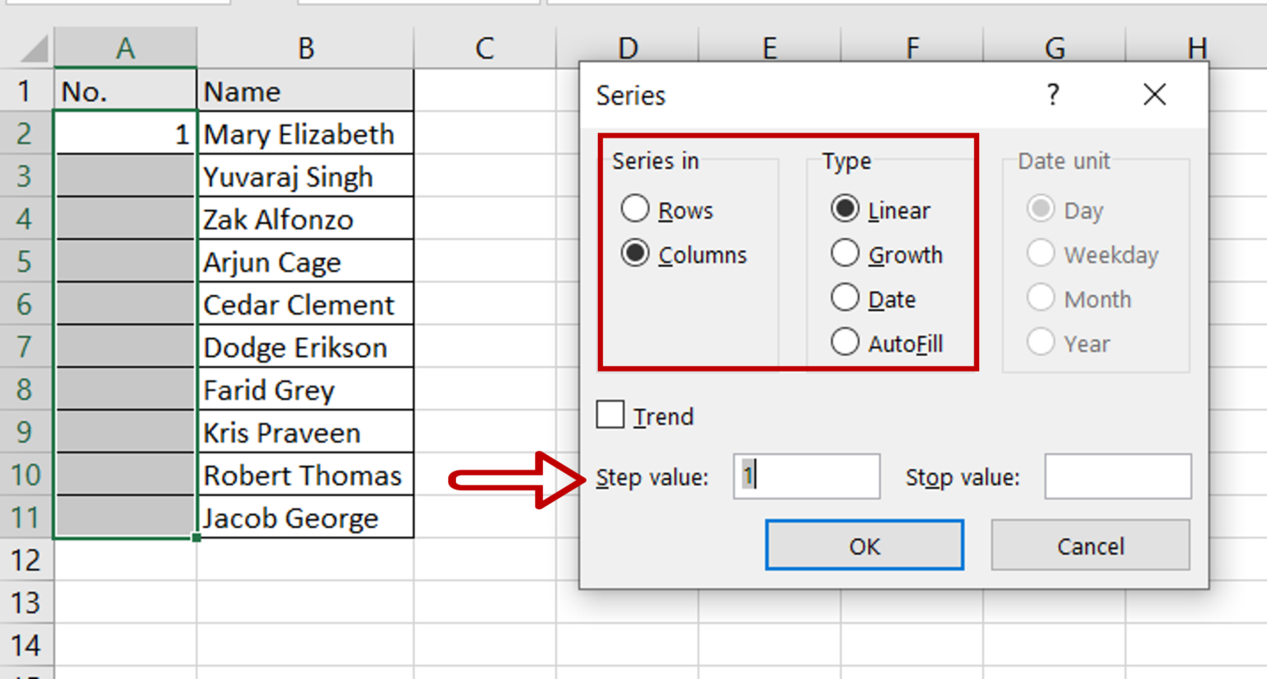
Task: Select the Year date unit
Action: (x=1041, y=343)
